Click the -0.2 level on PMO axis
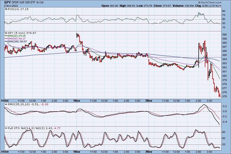The height and width of the screenshot is (154, 231). tap(224, 117)
